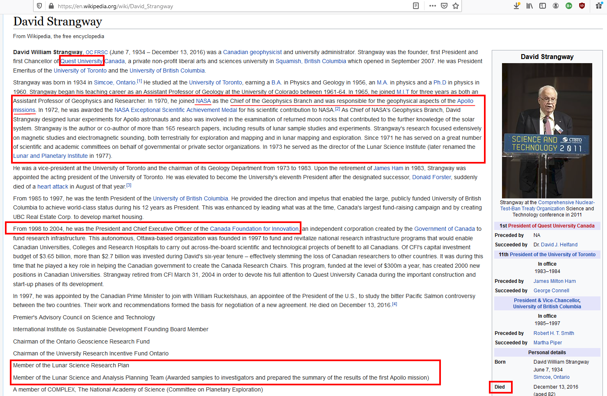
Task: Open the heart attack link
Action: click(x=53, y=187)
